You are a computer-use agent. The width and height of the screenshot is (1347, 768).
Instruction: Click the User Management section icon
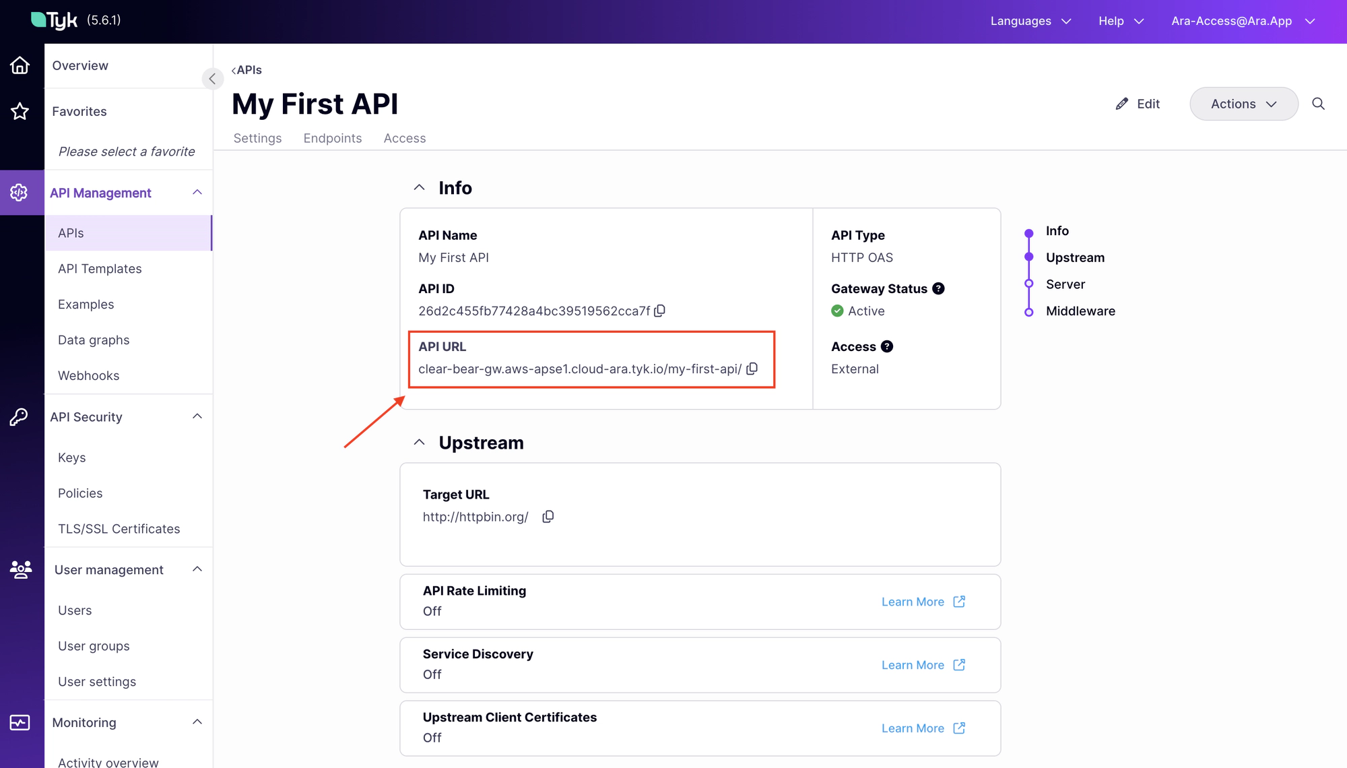[x=22, y=569]
